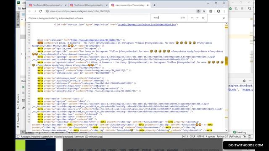Screen dimensions: 269x151
Task: Click the Stop button in PyCharm Run panel
Action: [x=24, y=93]
